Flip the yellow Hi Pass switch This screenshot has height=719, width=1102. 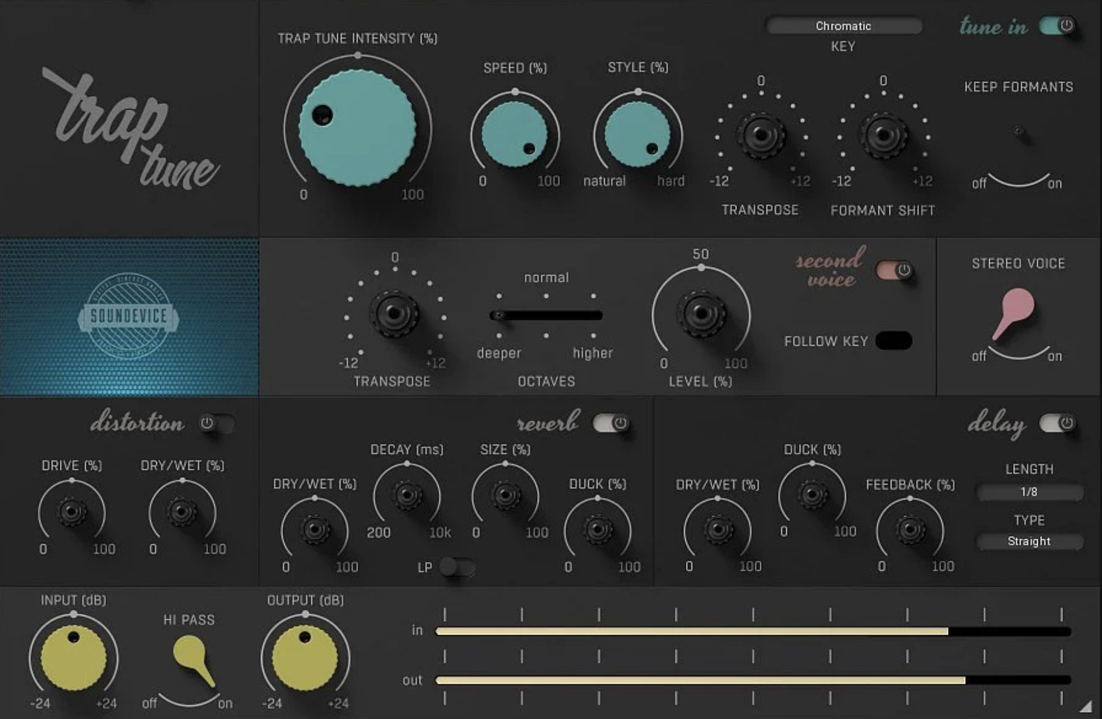pos(194,660)
